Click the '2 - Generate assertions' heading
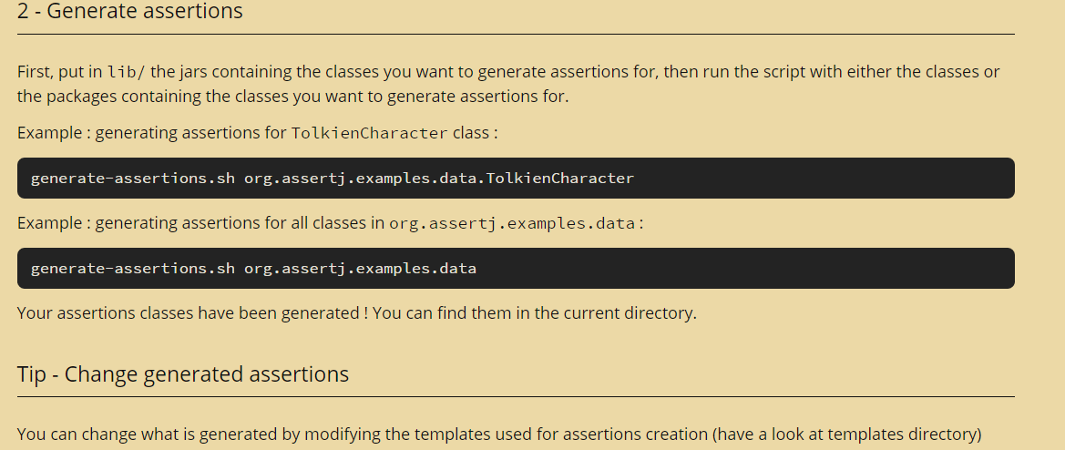 [x=129, y=11]
